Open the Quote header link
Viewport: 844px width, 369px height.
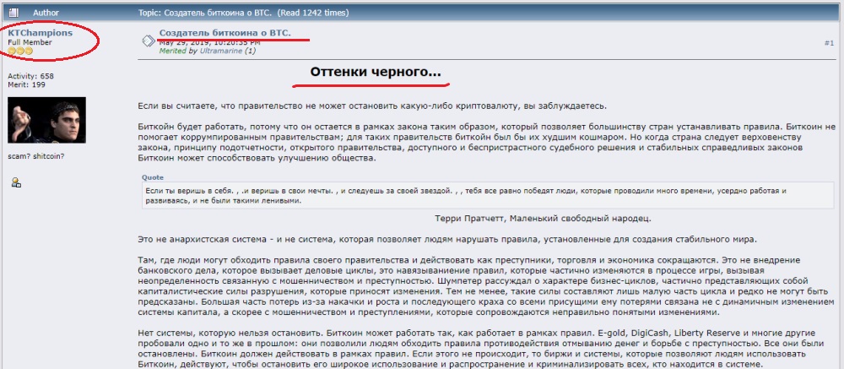(152, 177)
